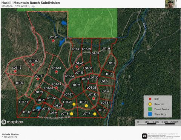Click the Haskill Mountain Ranch Subdivision title

(31, 3)
